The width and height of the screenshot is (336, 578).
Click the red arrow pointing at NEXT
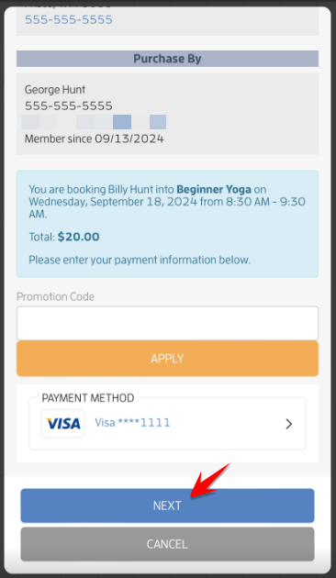209,481
